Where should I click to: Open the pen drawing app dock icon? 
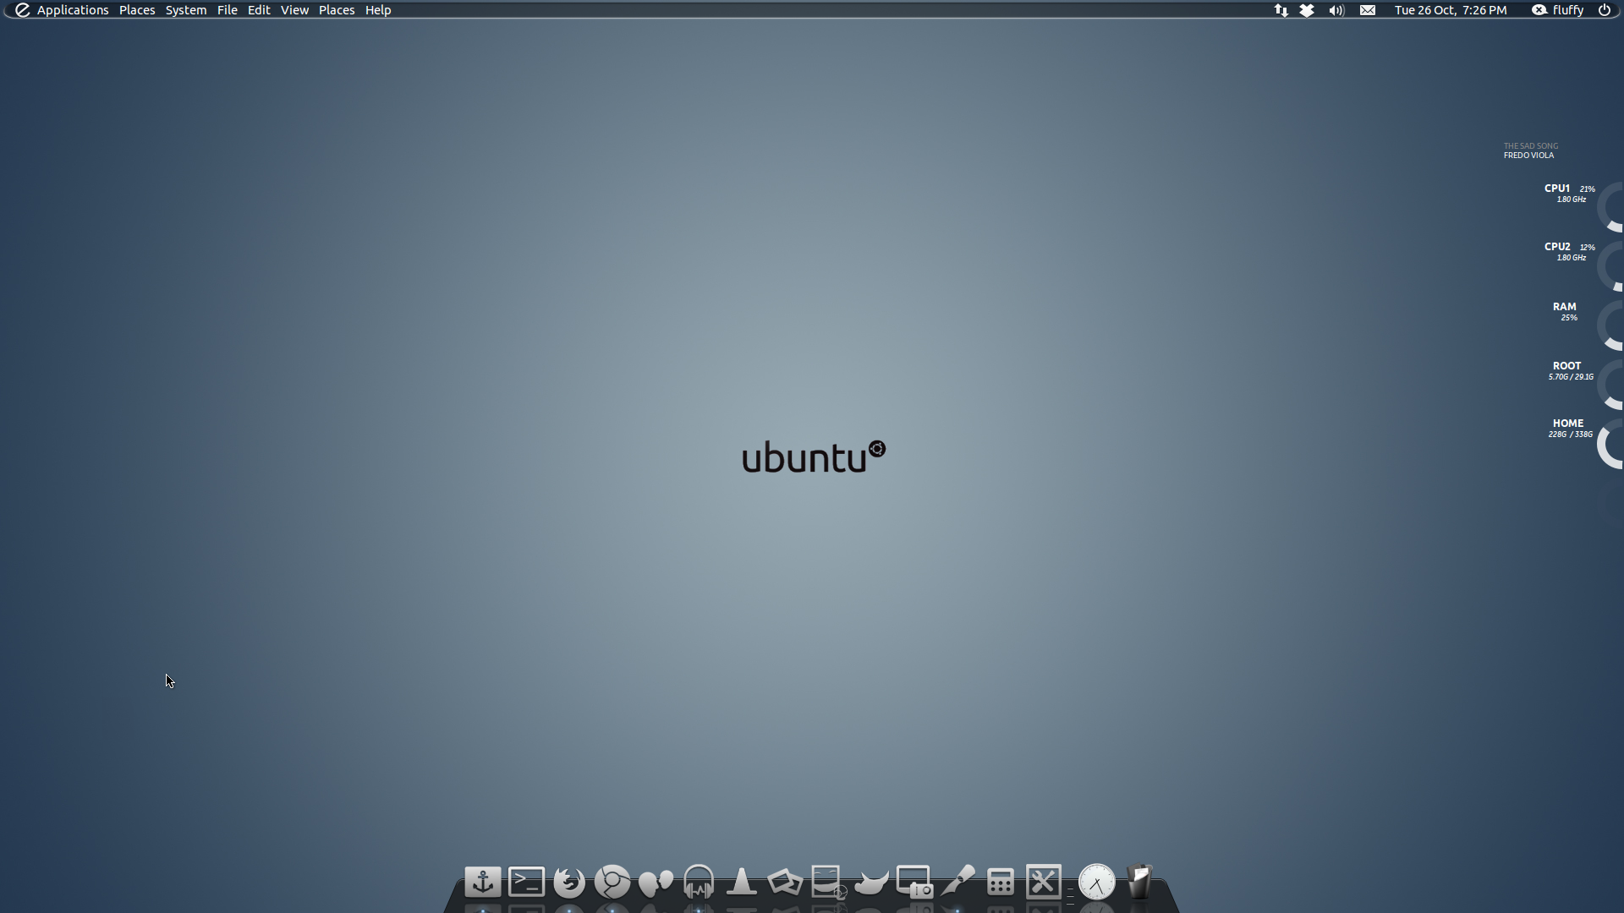click(x=957, y=881)
